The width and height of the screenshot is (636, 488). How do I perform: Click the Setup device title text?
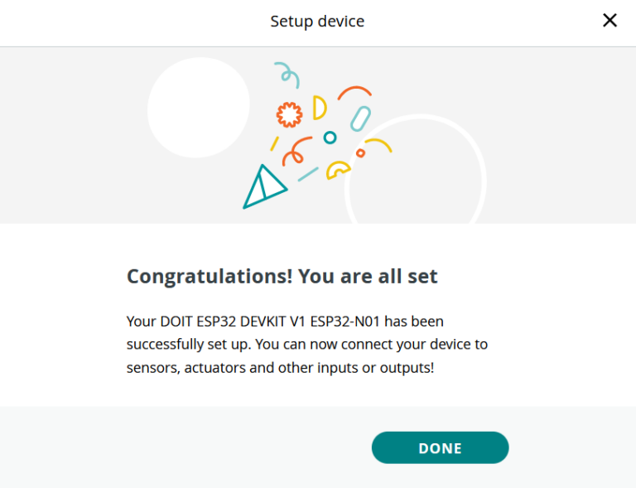point(317,22)
